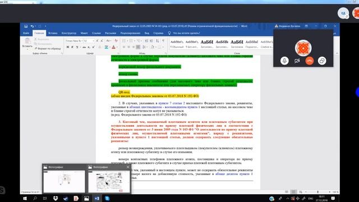Clear all formatting
Viewport: 359px width, 202px height.
point(116,41)
